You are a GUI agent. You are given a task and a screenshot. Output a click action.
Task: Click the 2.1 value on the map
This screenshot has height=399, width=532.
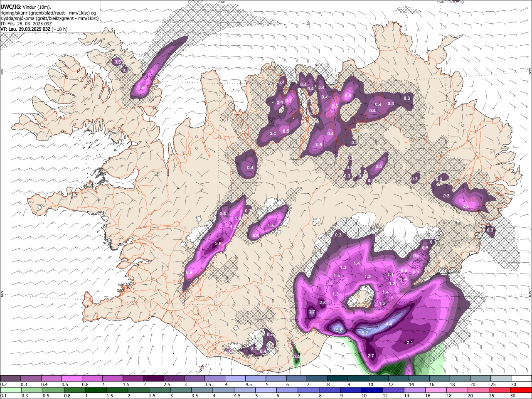410,342
